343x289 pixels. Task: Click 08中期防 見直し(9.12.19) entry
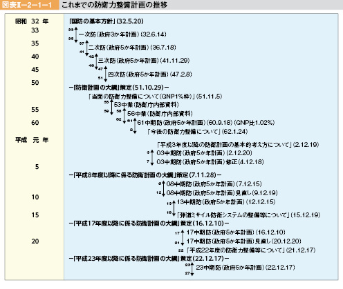point(222,193)
